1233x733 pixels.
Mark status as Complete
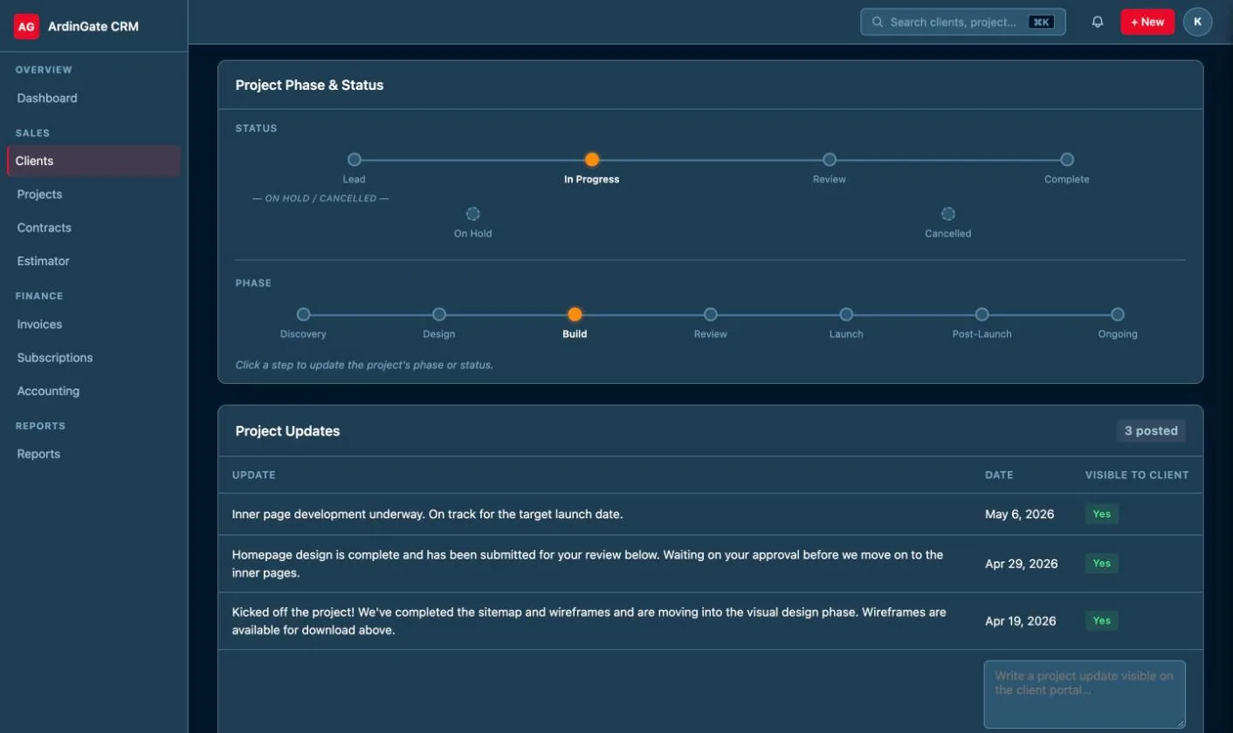[1067, 160]
